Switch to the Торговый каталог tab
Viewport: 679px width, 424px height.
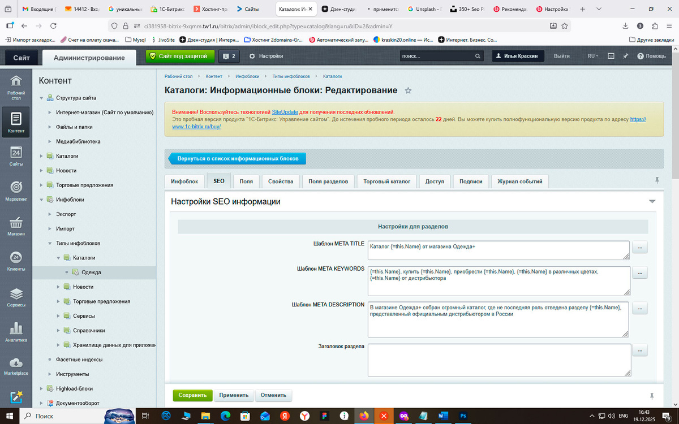[x=386, y=181]
